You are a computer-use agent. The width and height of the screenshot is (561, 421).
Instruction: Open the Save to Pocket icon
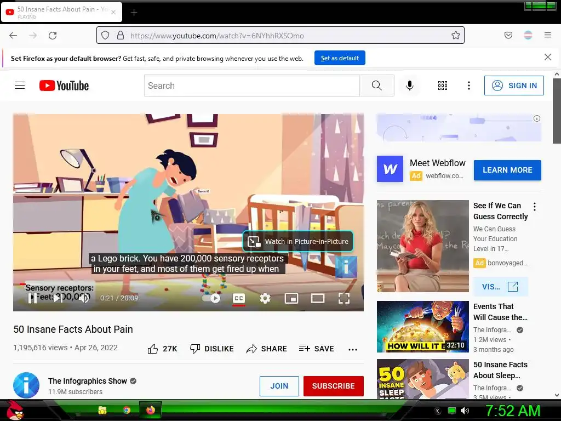[x=508, y=35]
